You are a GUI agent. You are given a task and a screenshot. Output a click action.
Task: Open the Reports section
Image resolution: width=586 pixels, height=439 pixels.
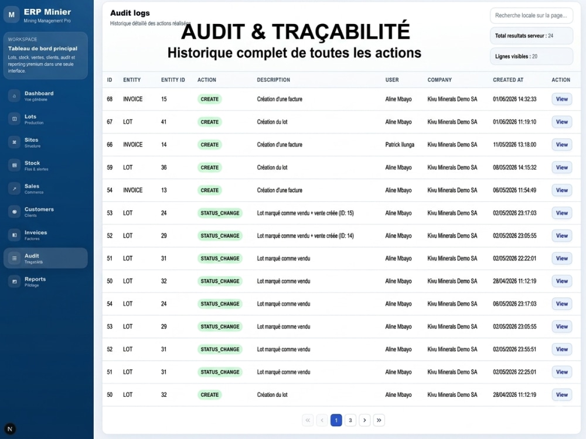coord(46,282)
